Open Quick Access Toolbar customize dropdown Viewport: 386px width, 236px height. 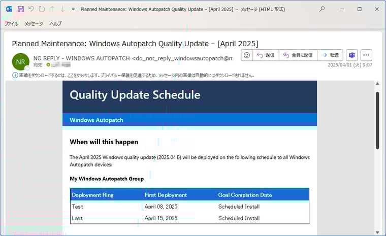coord(73,9)
